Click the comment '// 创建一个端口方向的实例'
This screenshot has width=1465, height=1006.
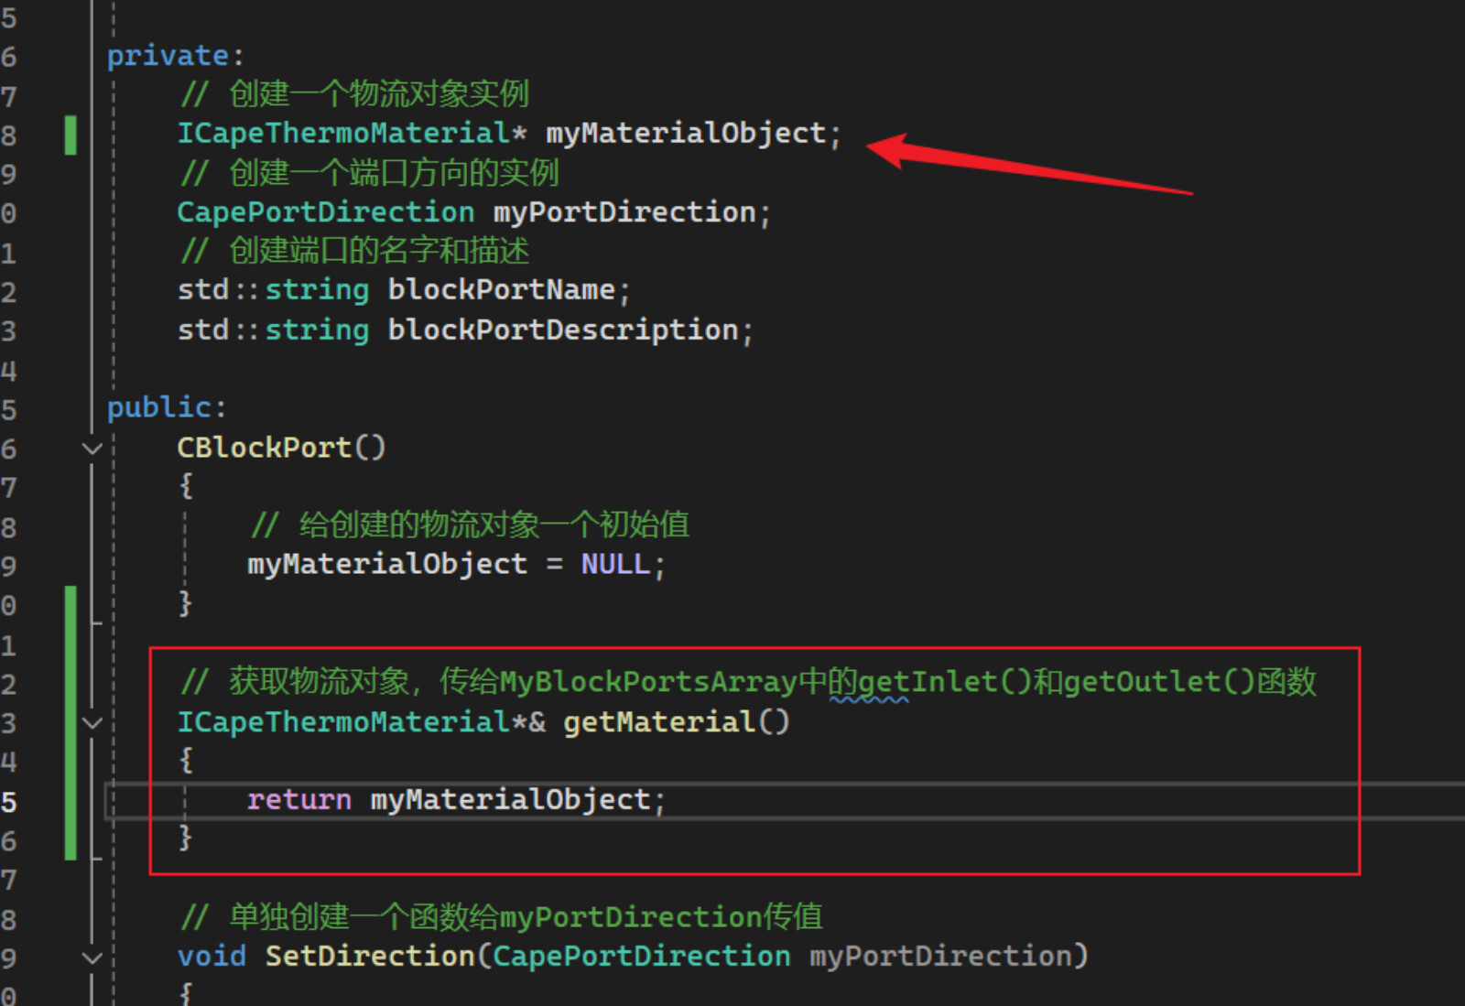(x=369, y=173)
